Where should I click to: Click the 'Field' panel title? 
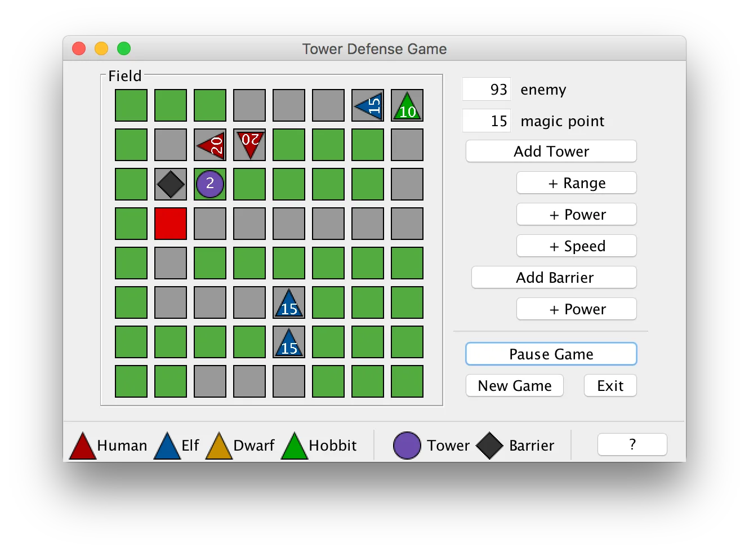pyautogui.click(x=125, y=76)
